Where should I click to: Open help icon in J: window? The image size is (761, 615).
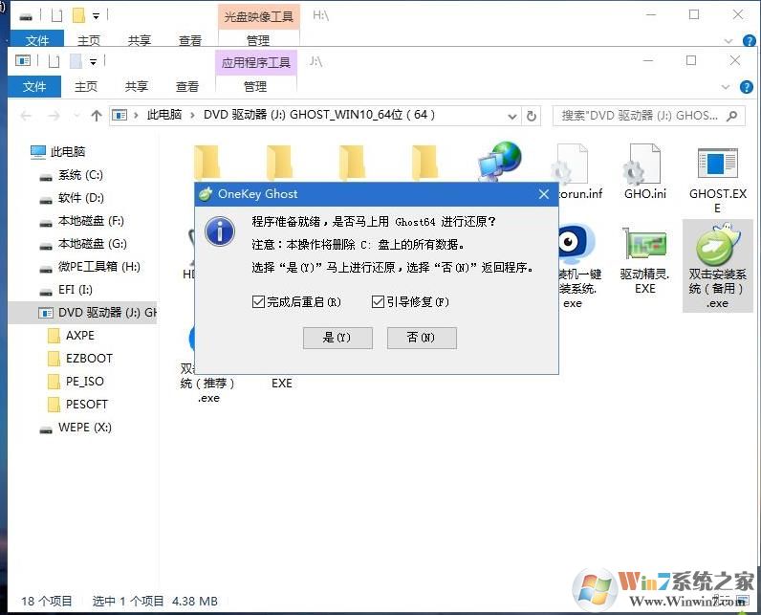pyautogui.click(x=747, y=87)
